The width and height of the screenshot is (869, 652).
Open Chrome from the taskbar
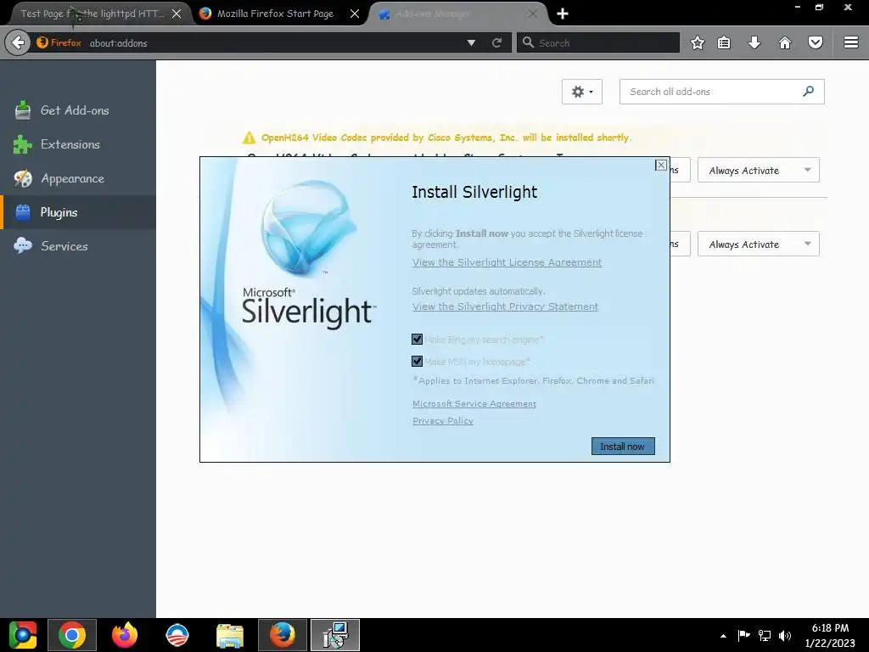(x=72, y=635)
